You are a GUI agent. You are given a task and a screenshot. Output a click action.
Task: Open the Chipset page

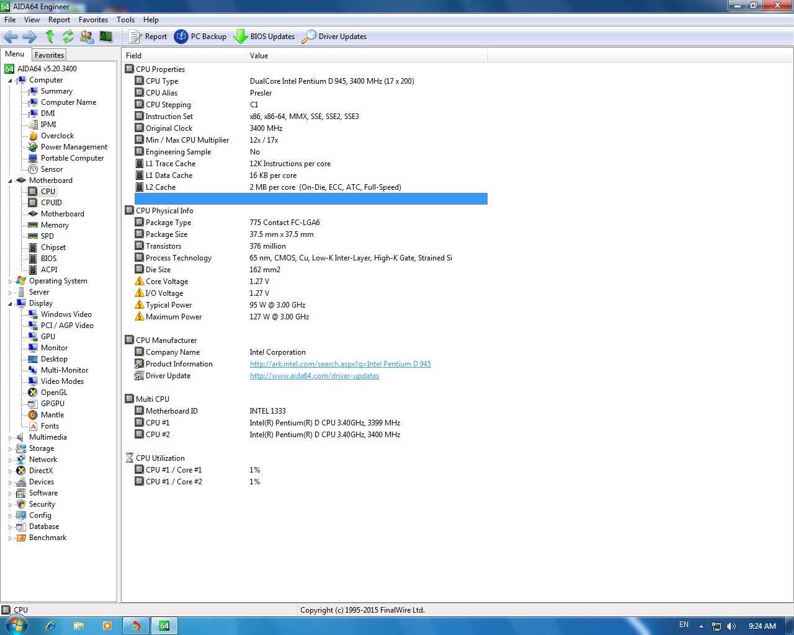[53, 247]
